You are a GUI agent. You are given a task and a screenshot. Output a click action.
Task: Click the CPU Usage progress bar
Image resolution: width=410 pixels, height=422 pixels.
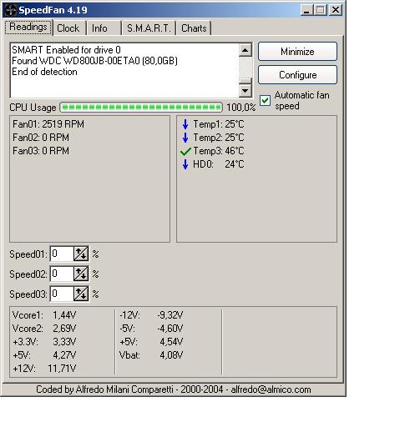tap(141, 108)
